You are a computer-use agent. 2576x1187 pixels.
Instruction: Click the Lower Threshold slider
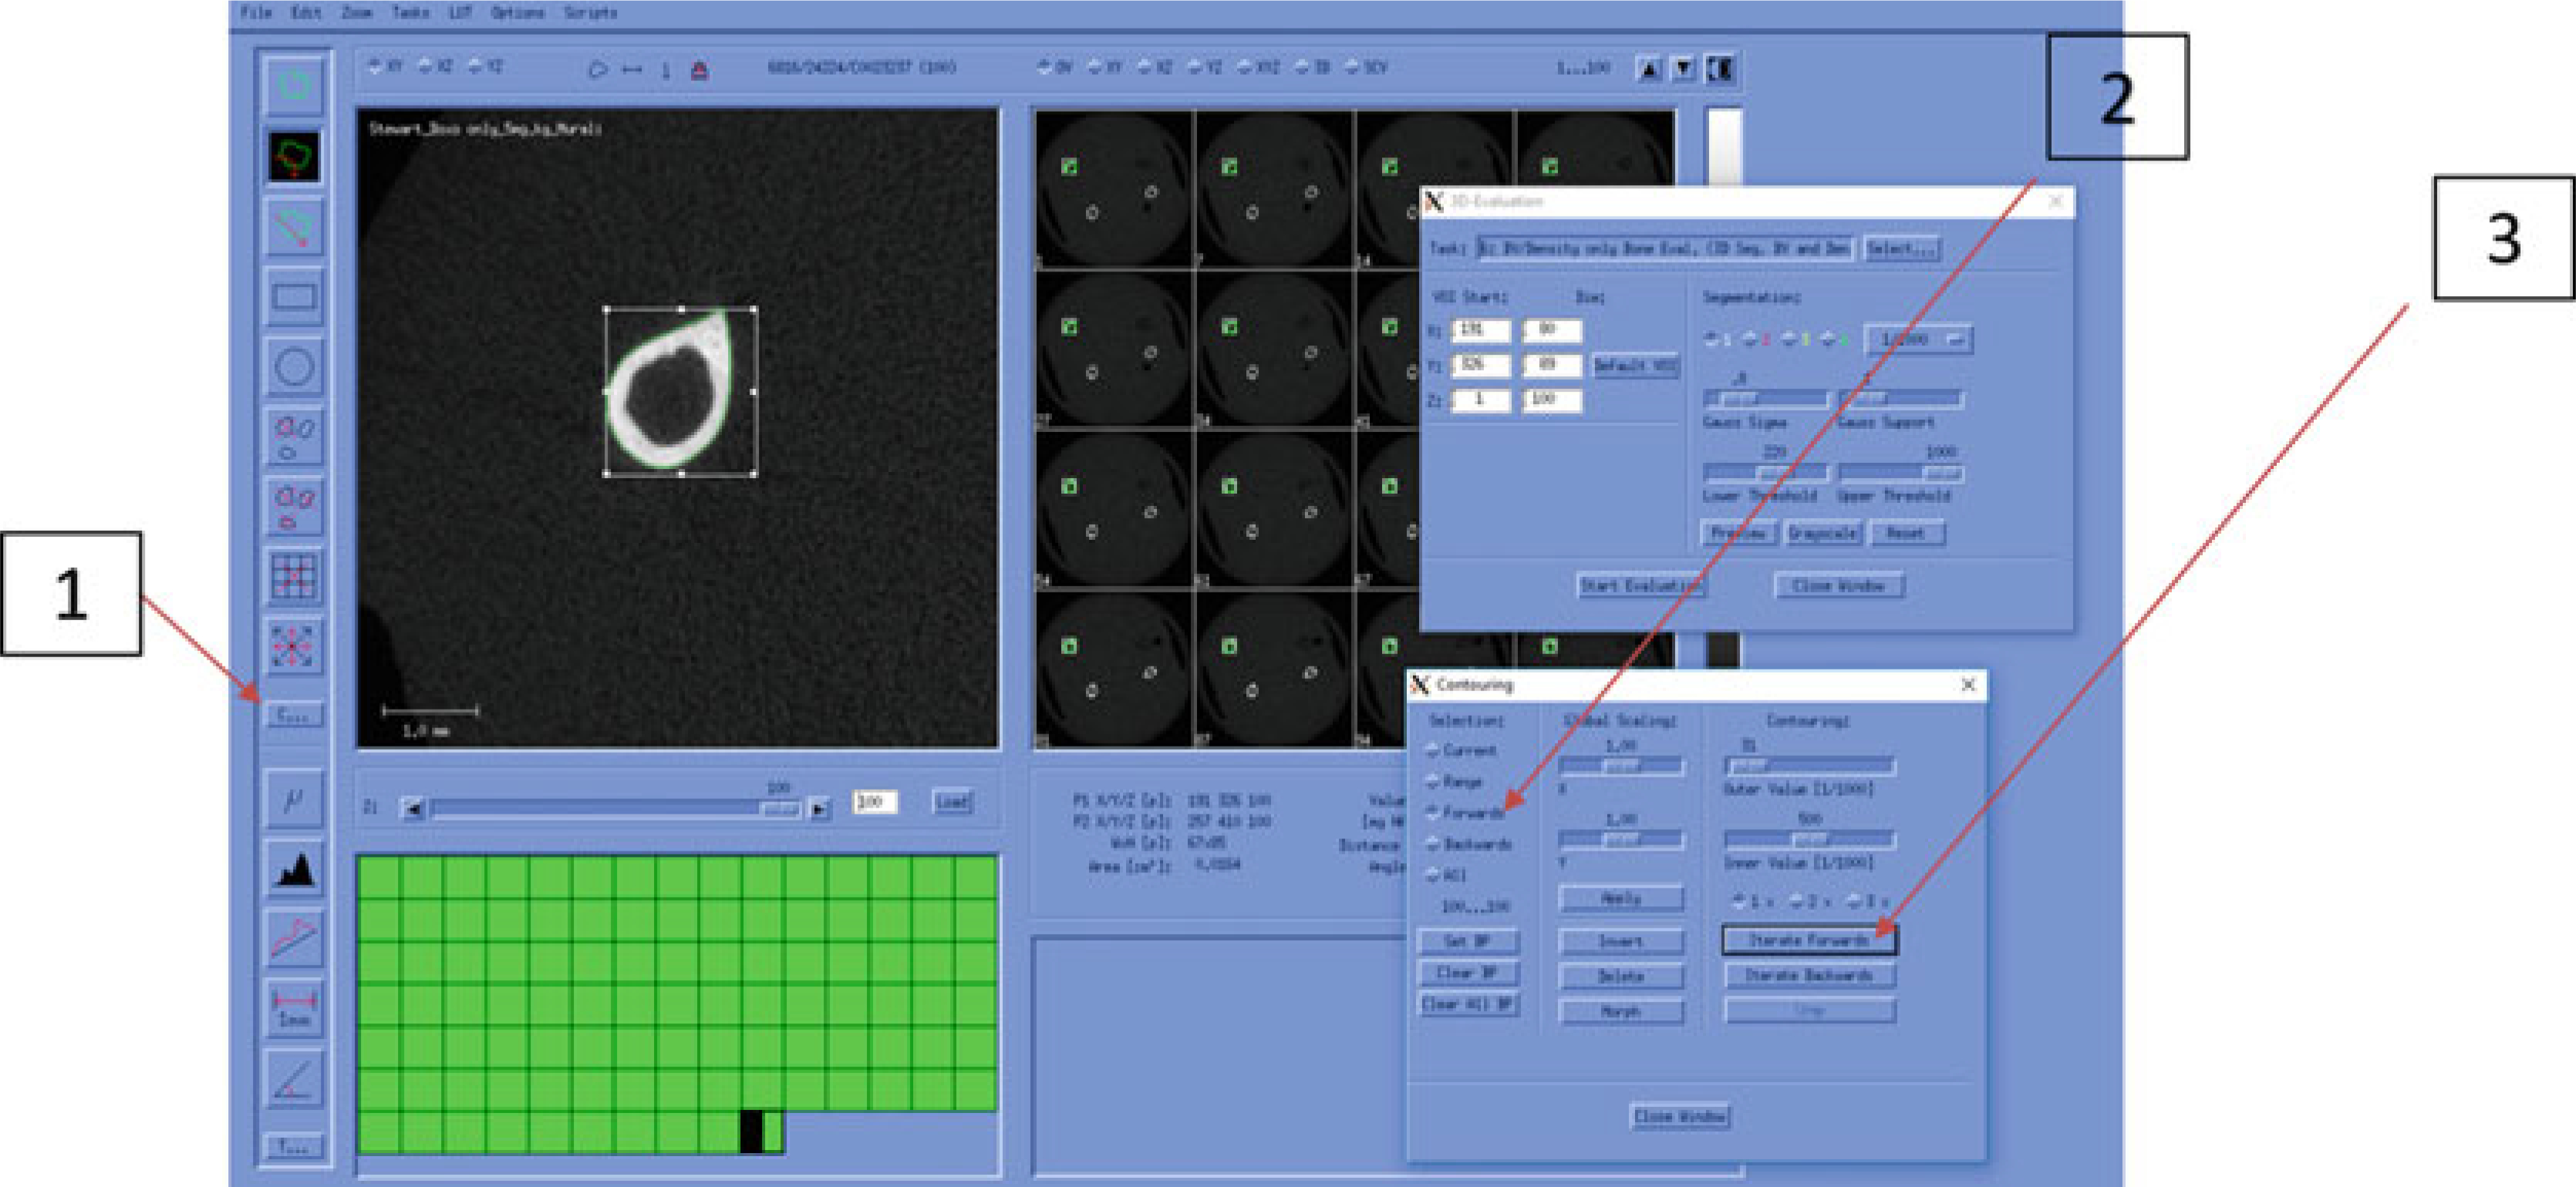coord(1765,473)
